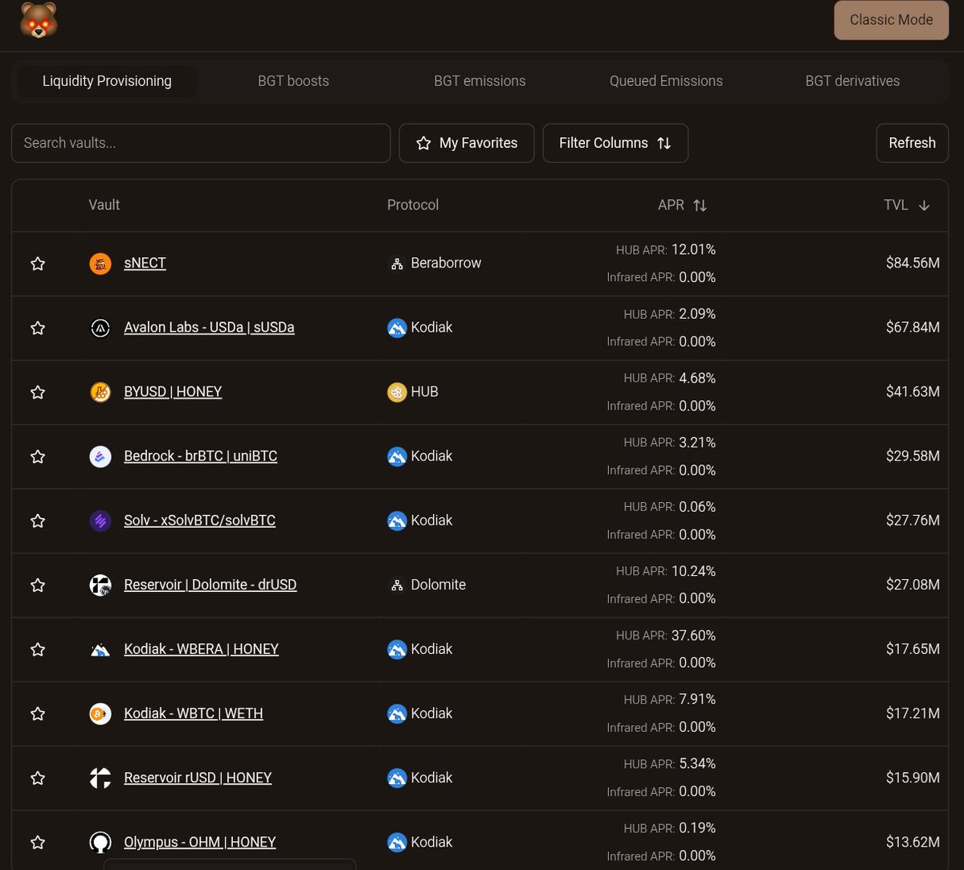Favorite the BYUSD | HONEY vault

click(37, 392)
